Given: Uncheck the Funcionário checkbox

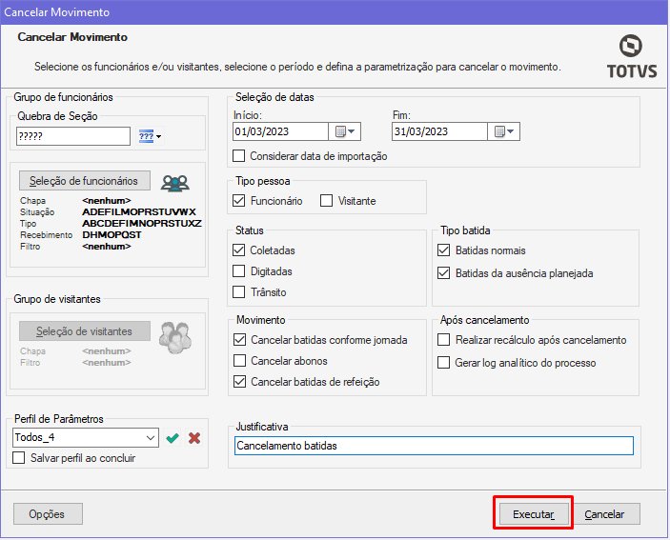Looking at the screenshot, I should pos(239,201).
